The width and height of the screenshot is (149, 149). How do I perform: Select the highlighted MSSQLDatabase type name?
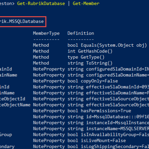point(22,21)
